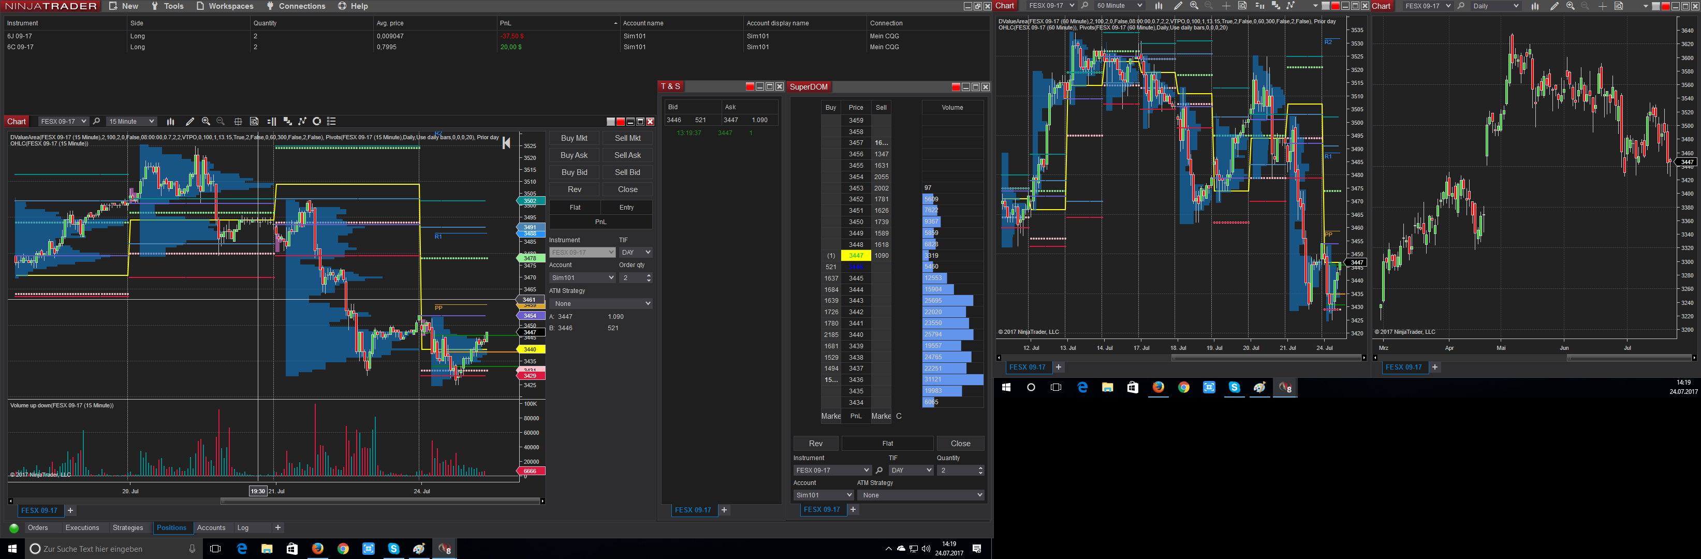Open 15 Minute interval dropdown
The width and height of the screenshot is (1701, 559).
pyautogui.click(x=131, y=122)
